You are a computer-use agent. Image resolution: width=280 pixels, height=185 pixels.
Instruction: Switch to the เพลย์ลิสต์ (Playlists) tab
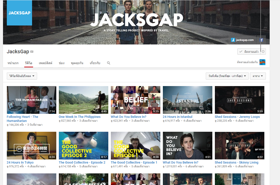[x=45, y=63]
